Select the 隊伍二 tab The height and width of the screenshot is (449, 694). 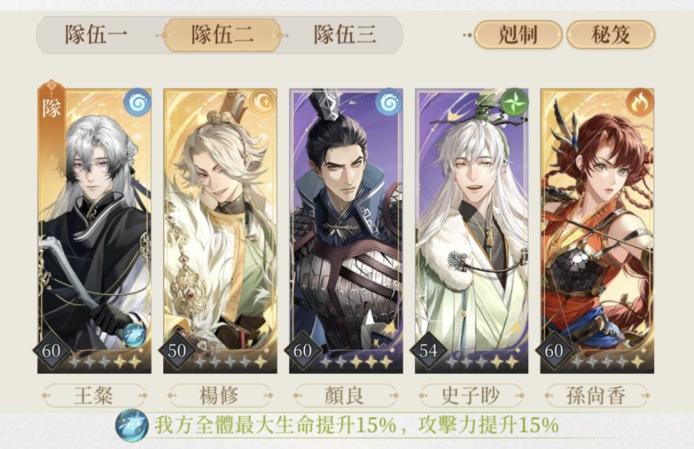(222, 35)
